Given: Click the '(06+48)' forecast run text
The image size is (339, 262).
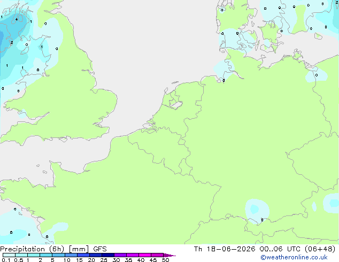Looking at the screenshot, I should click(320, 249).
